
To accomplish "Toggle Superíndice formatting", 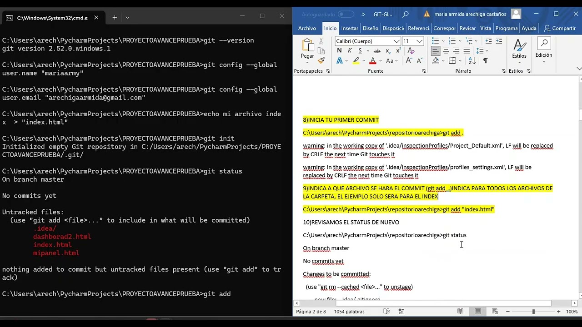I will pos(398,50).
